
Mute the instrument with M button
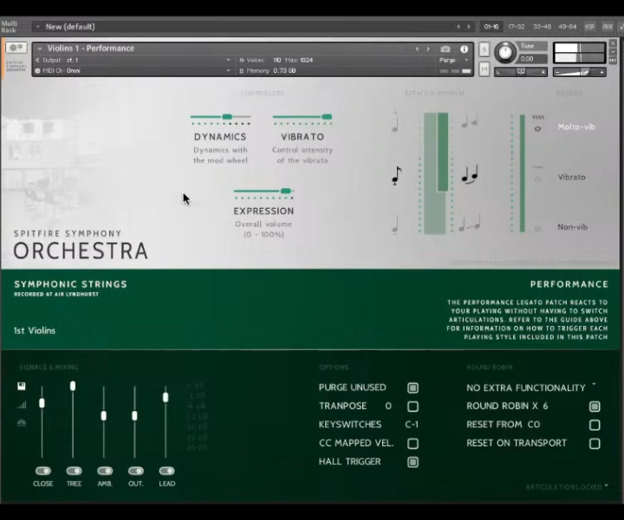point(484,69)
